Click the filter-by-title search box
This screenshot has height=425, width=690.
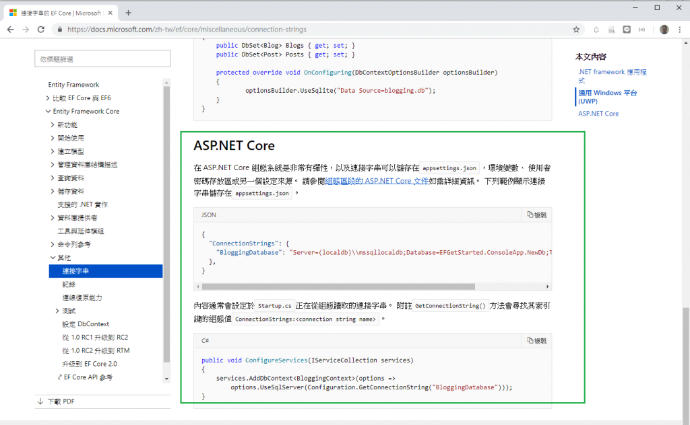coord(102,59)
